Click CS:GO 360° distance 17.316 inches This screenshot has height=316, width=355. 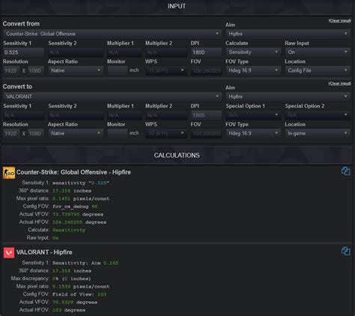72,191
